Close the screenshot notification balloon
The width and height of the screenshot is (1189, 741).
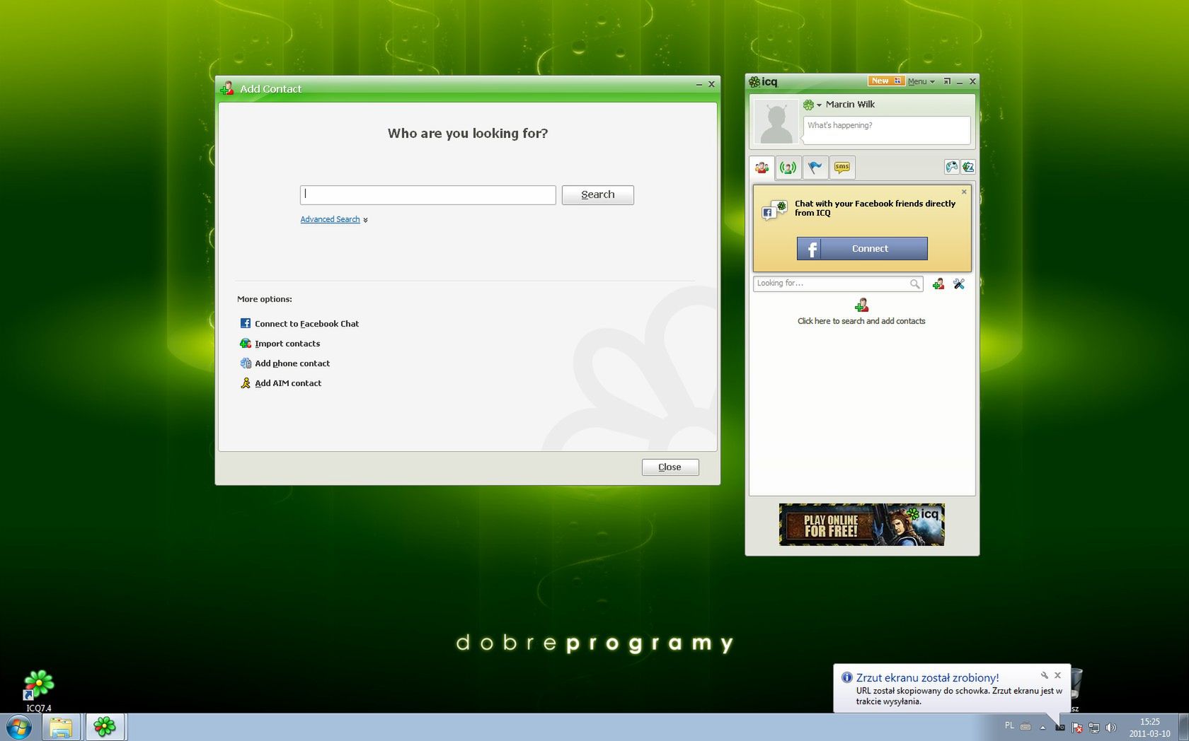(x=1058, y=675)
